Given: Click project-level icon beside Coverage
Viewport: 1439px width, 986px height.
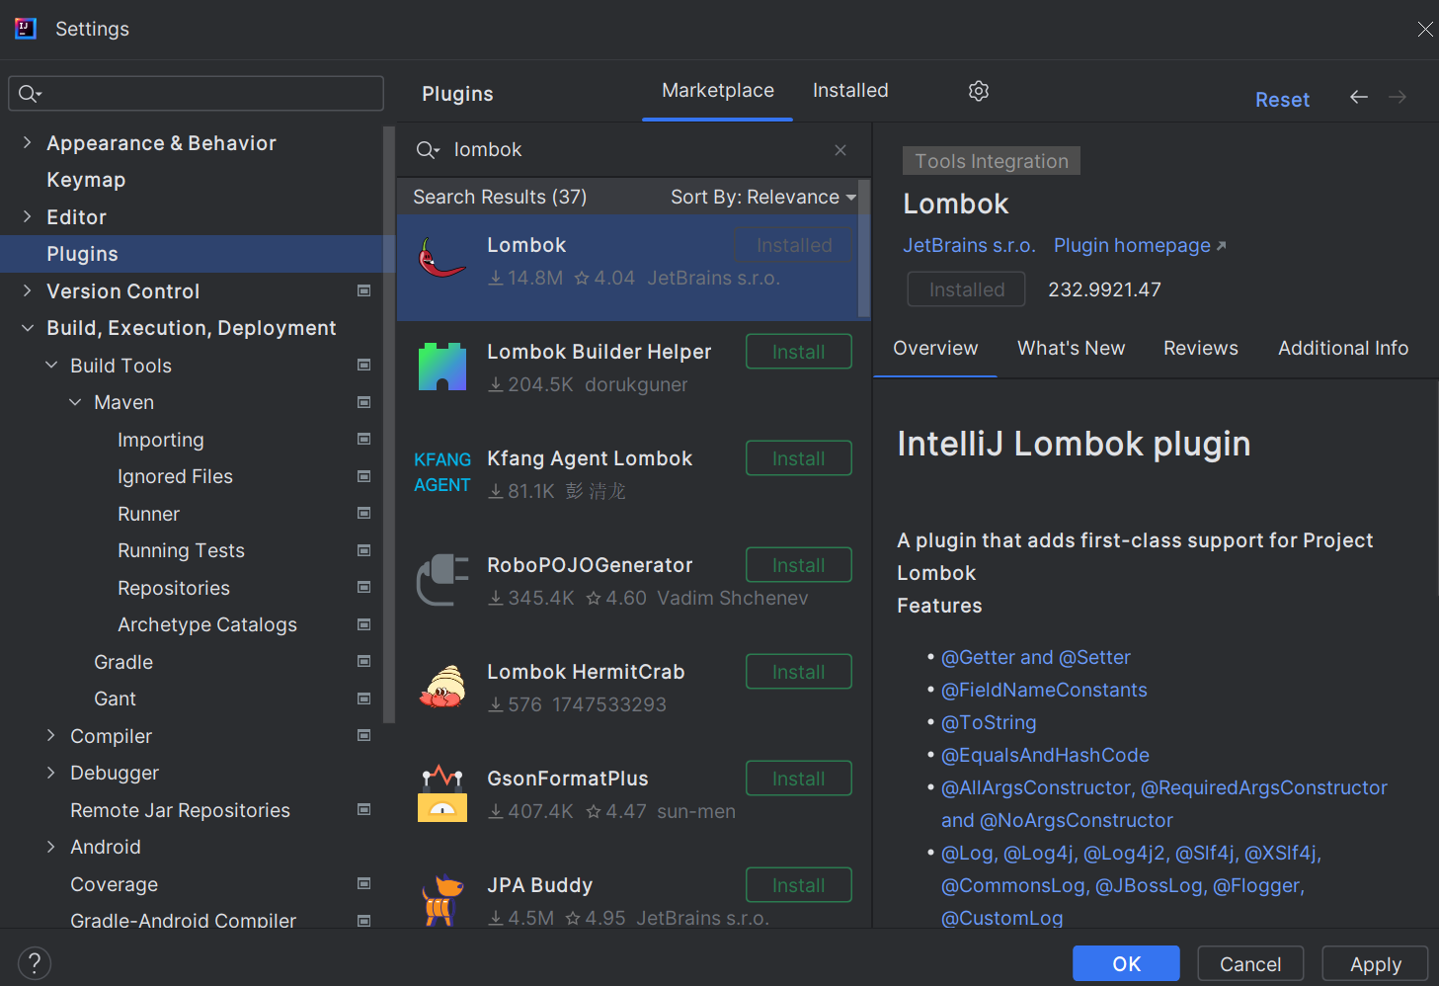Looking at the screenshot, I should [363, 883].
